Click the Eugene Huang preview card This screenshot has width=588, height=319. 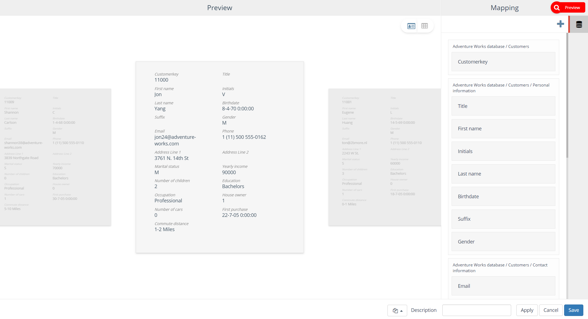click(x=385, y=157)
